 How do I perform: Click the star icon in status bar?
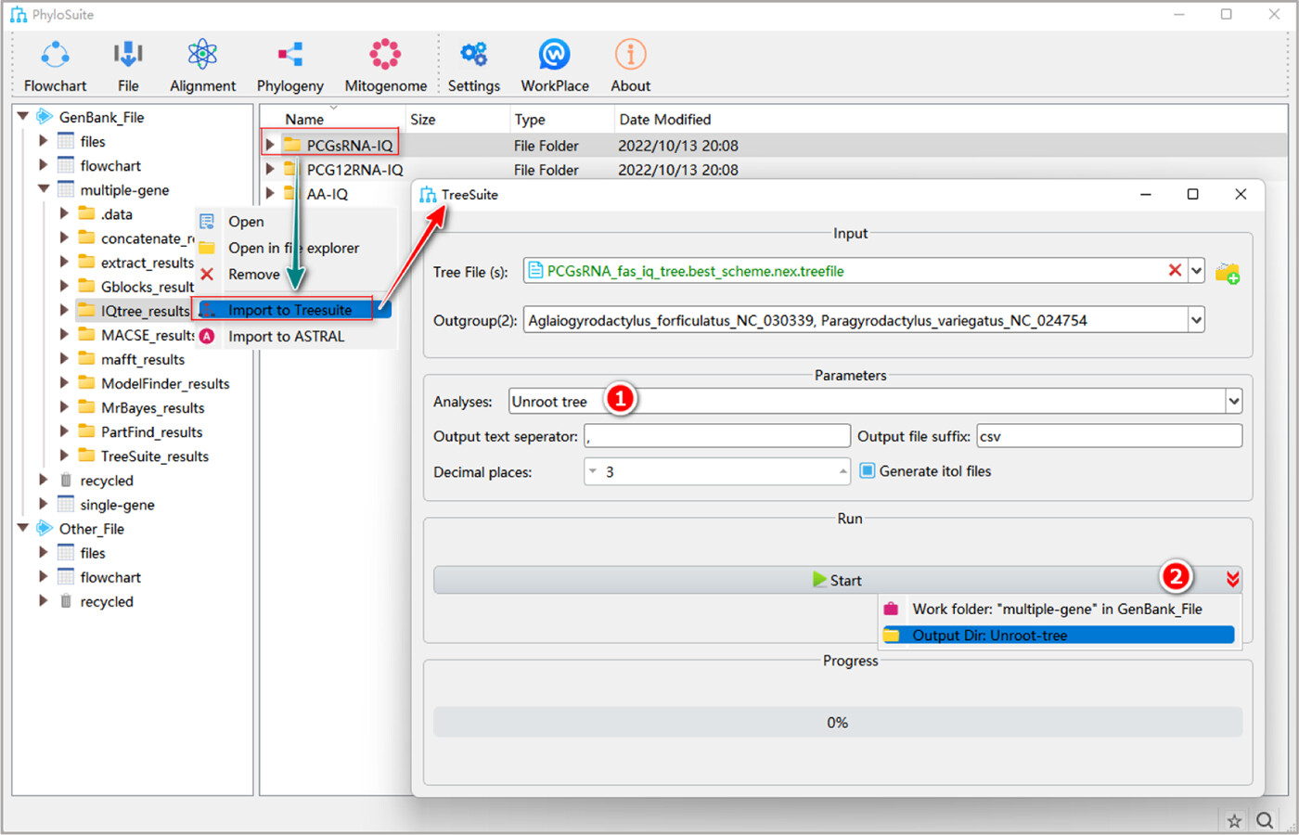[1234, 821]
